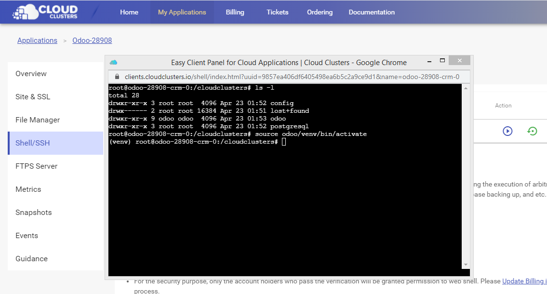Click the Update Billing link
Viewport: 547px width, 294px height.
click(x=524, y=281)
